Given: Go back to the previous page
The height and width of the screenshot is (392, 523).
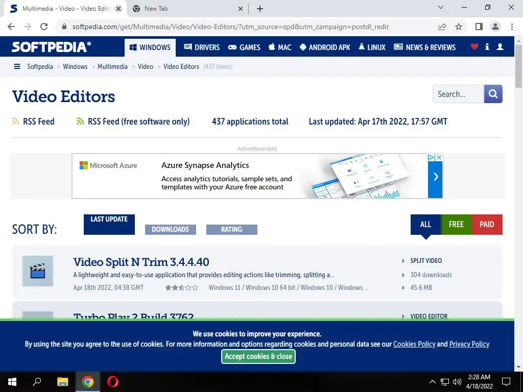Looking at the screenshot, I should click(x=11, y=27).
